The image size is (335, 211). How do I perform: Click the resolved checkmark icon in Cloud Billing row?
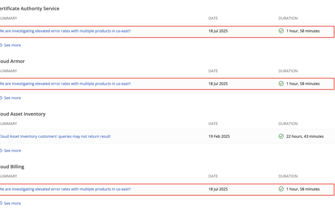point(281,189)
